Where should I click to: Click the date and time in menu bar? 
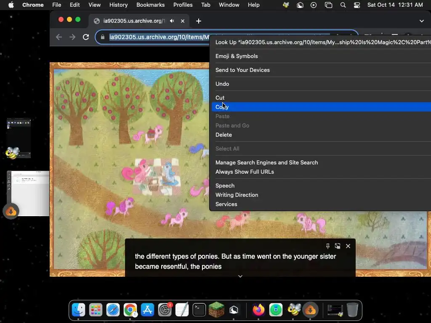[395, 5]
